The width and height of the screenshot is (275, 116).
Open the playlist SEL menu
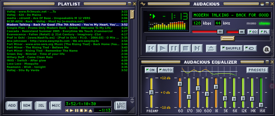click(x=41, y=105)
